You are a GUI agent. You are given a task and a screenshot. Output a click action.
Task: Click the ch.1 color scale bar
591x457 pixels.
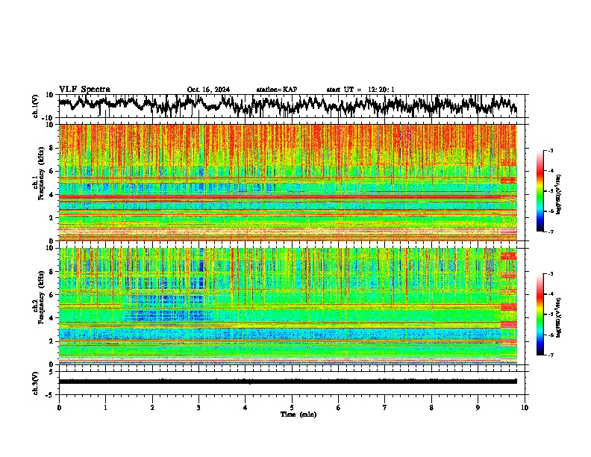pyautogui.click(x=540, y=190)
